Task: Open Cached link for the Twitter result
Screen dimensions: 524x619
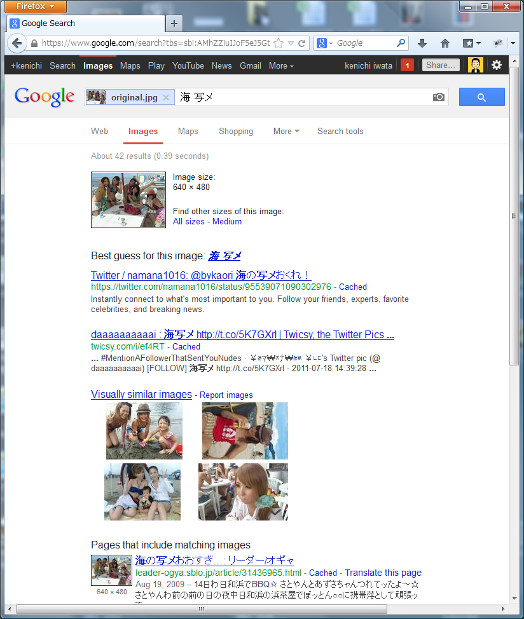Action: (x=353, y=287)
